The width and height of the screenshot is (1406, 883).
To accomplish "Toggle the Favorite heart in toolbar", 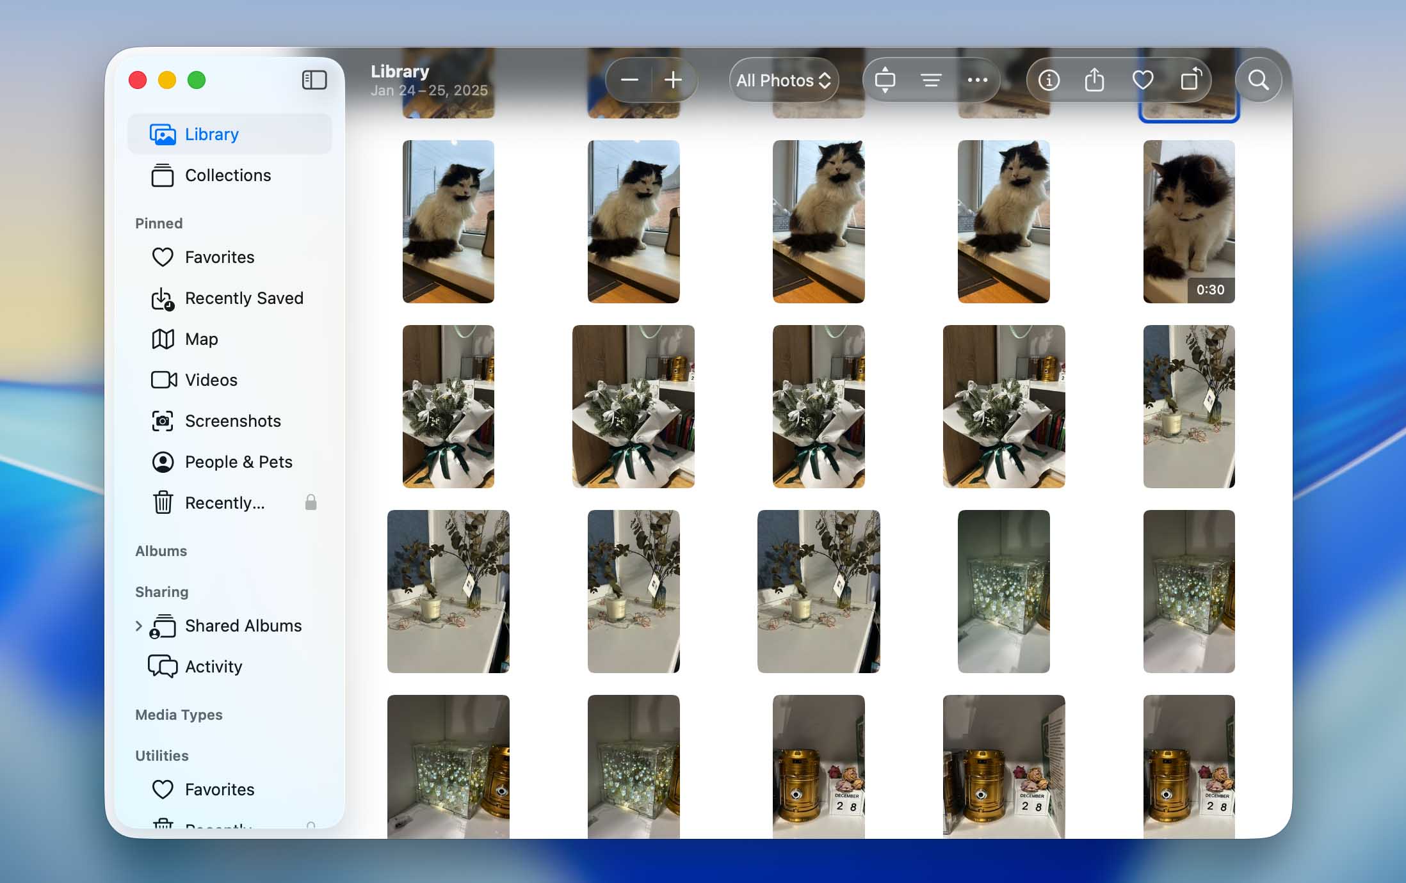I will click(x=1143, y=80).
